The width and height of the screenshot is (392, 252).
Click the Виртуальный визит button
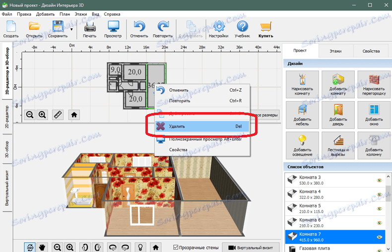[251, 248]
